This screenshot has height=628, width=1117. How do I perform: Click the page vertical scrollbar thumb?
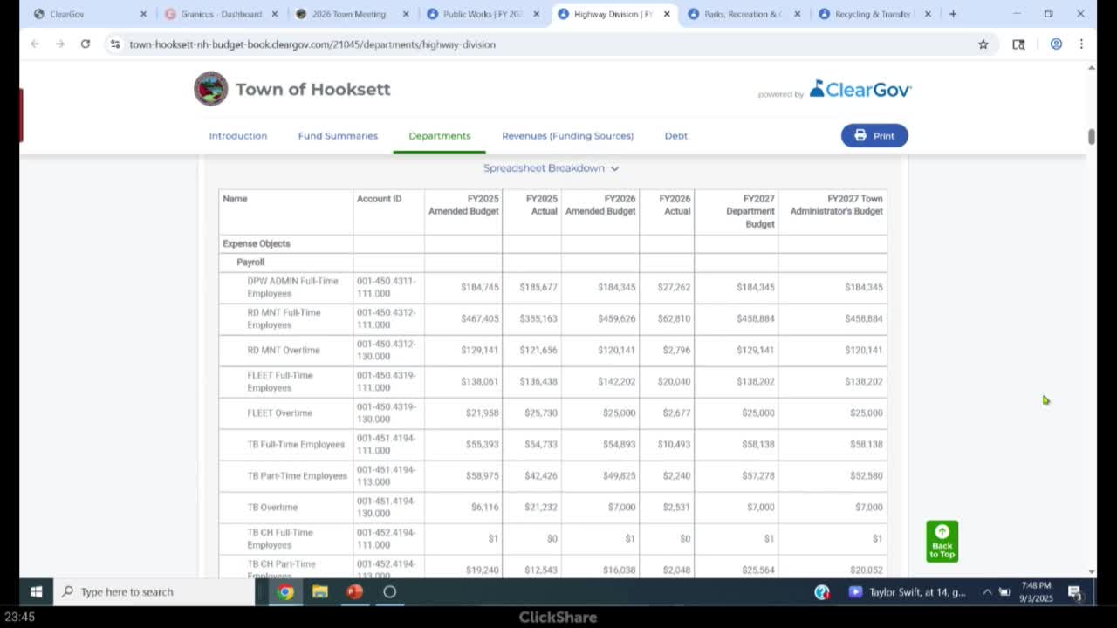pos(1091,137)
